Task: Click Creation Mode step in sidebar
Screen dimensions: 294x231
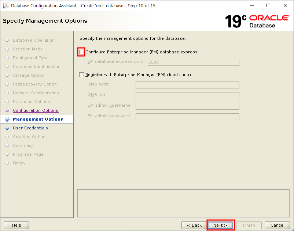Action: coord(28,49)
